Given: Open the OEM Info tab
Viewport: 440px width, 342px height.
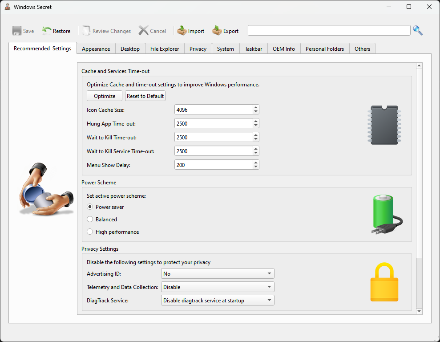Looking at the screenshot, I should tap(284, 49).
